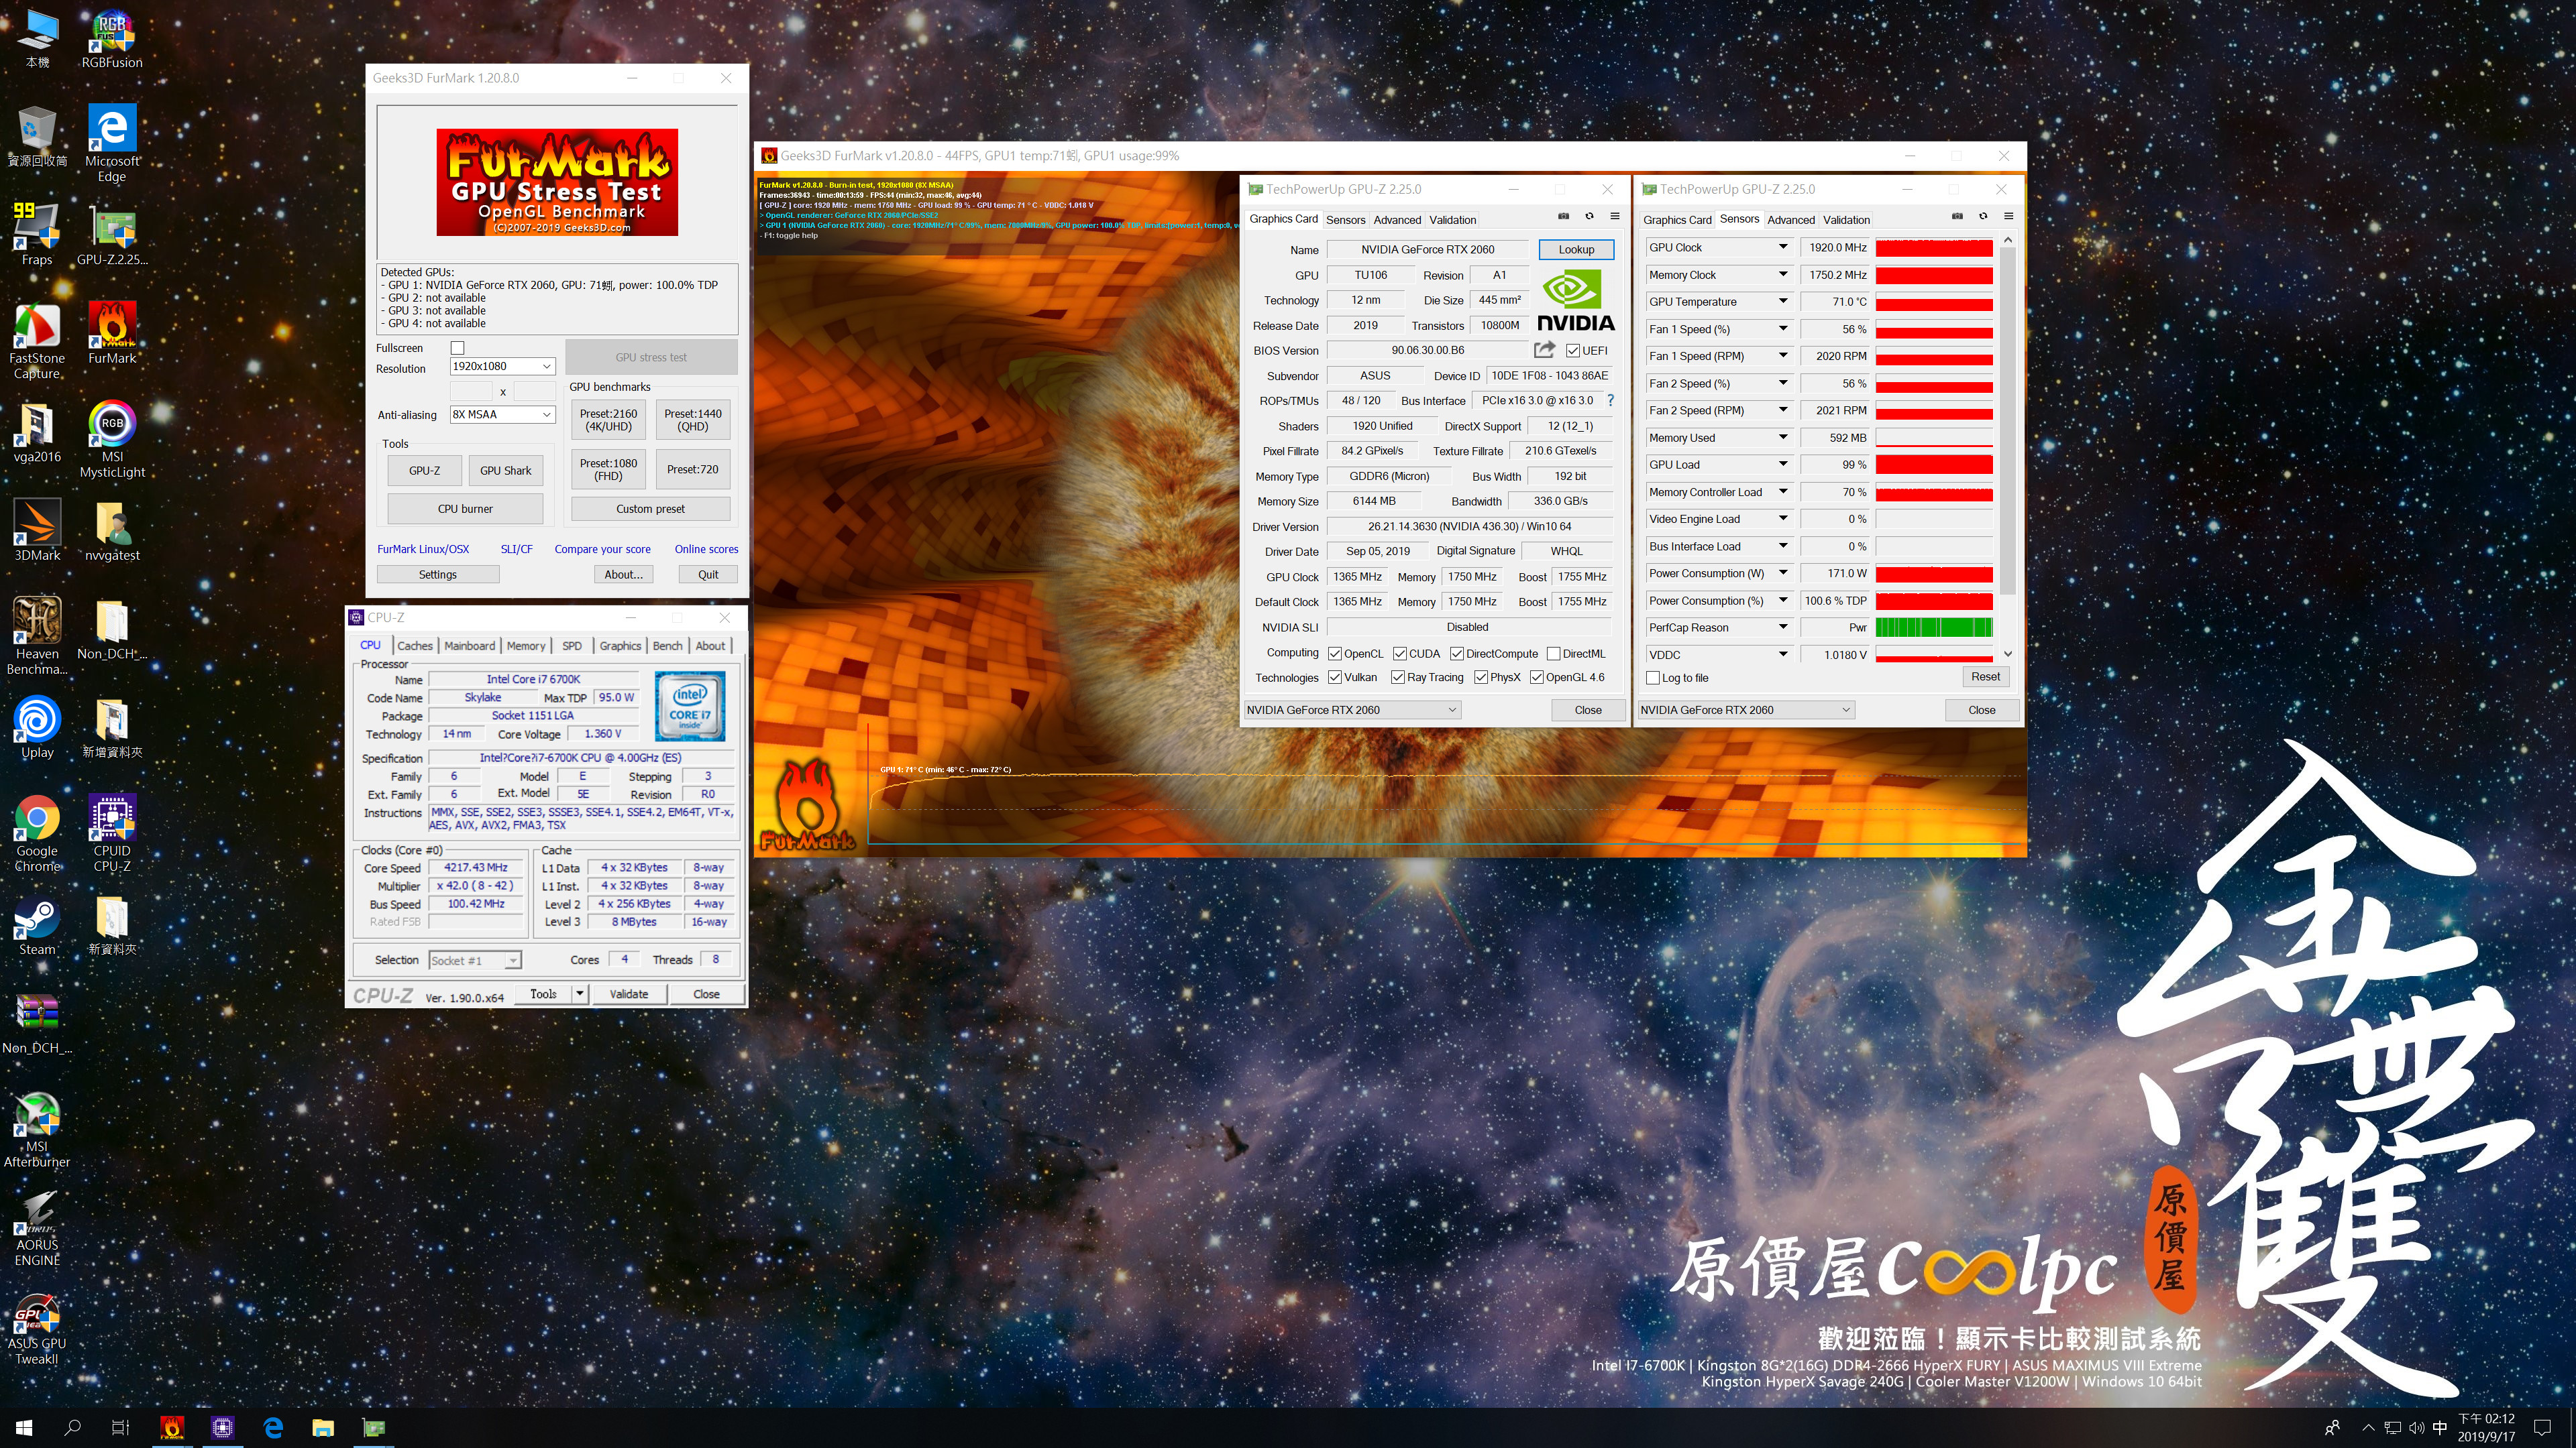The width and height of the screenshot is (2576, 1448).
Task: Expand GPU Clock sensor dropdown
Action: tap(1782, 247)
